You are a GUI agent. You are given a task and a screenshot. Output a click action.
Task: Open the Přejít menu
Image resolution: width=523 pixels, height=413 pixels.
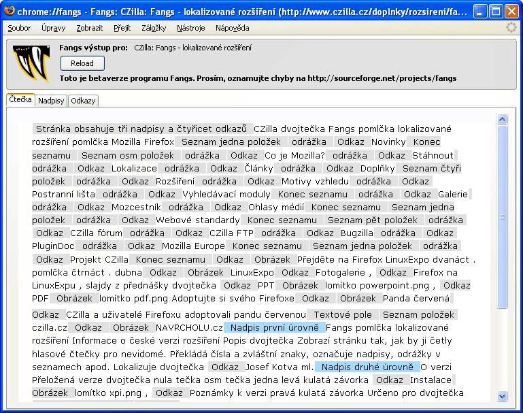[x=122, y=28]
